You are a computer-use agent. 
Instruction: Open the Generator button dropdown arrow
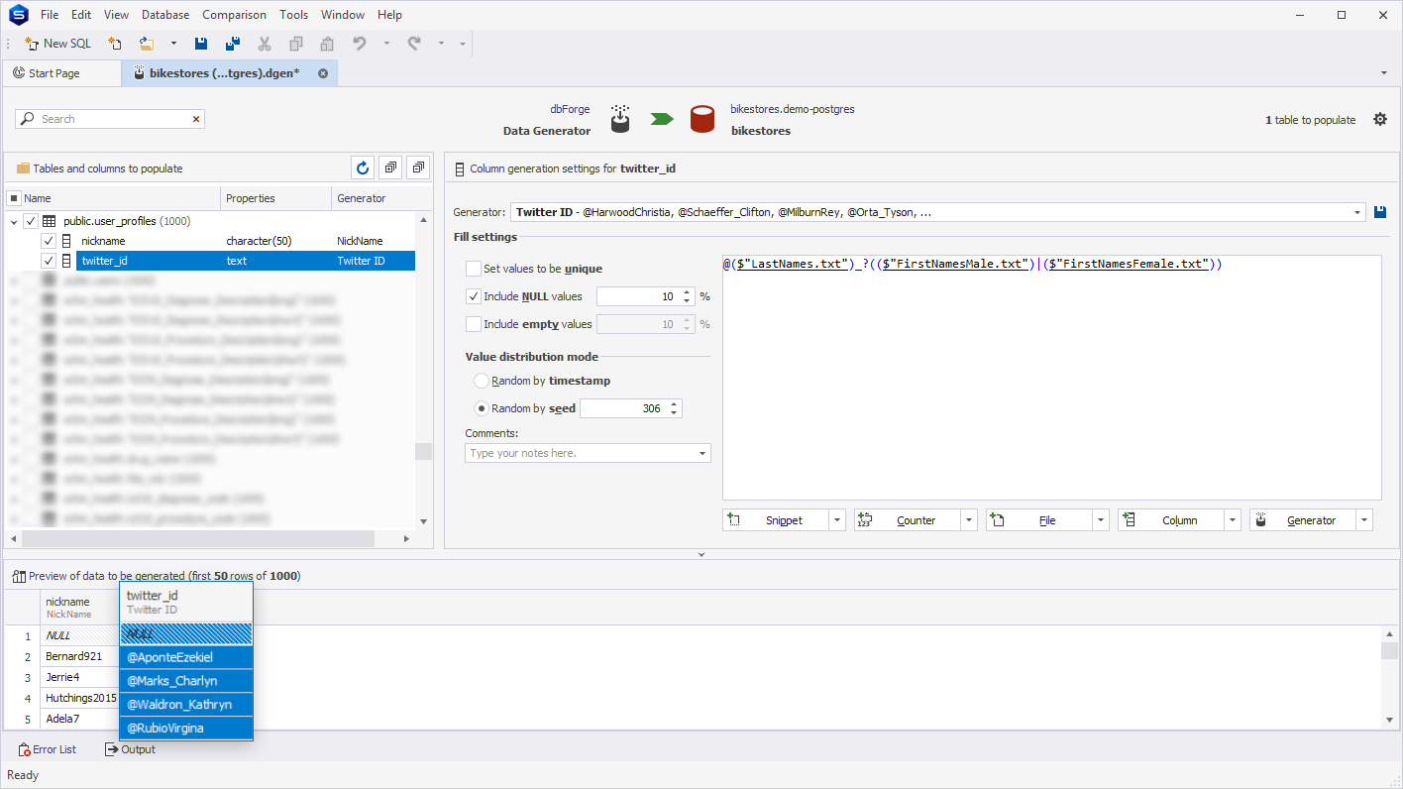click(x=1364, y=520)
